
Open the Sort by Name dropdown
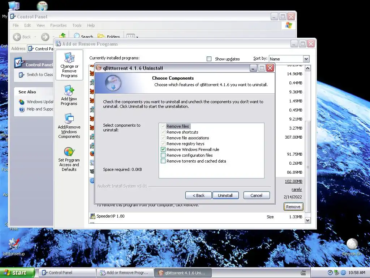pos(306,59)
